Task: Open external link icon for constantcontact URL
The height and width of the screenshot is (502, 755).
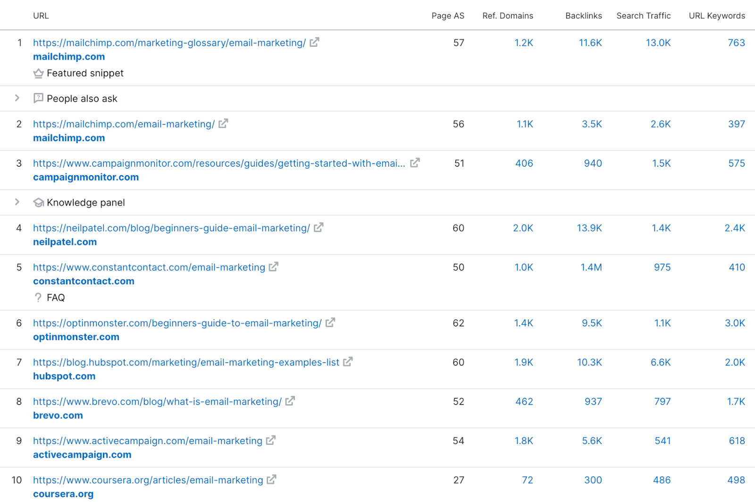Action: point(274,267)
